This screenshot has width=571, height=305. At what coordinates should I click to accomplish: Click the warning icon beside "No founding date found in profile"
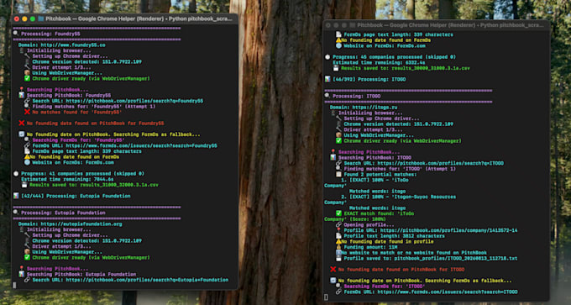[x=338, y=242]
